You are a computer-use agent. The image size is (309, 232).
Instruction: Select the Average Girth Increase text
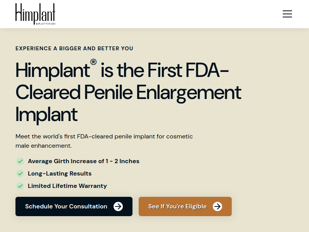[83, 161]
